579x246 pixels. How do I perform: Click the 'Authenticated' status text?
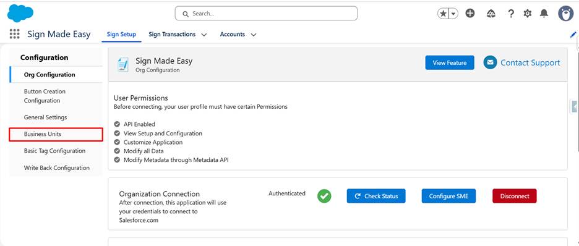pos(287,193)
